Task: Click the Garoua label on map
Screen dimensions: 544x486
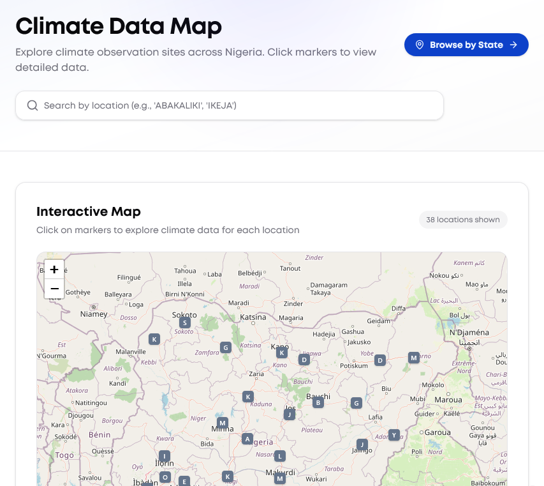Action: point(437,432)
